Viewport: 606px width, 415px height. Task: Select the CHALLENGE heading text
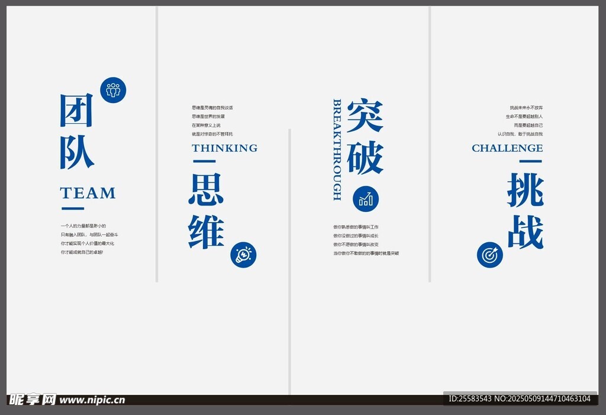(x=507, y=148)
